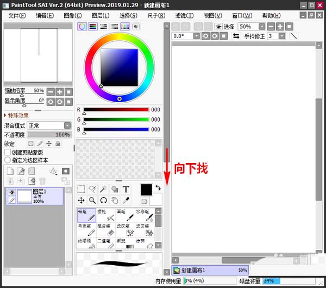Choose the 渐变 gradient tool
Image resolution: width=326 pixels, height=288 pixels.
pyautogui.click(x=125, y=243)
